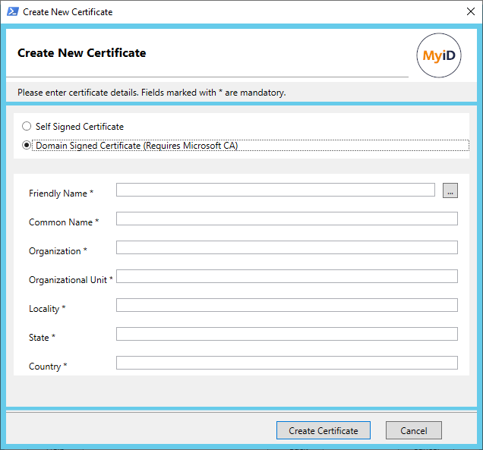Viewport: 483px width, 450px height.
Task: Focus the Friendly Name text field
Action: point(275,190)
